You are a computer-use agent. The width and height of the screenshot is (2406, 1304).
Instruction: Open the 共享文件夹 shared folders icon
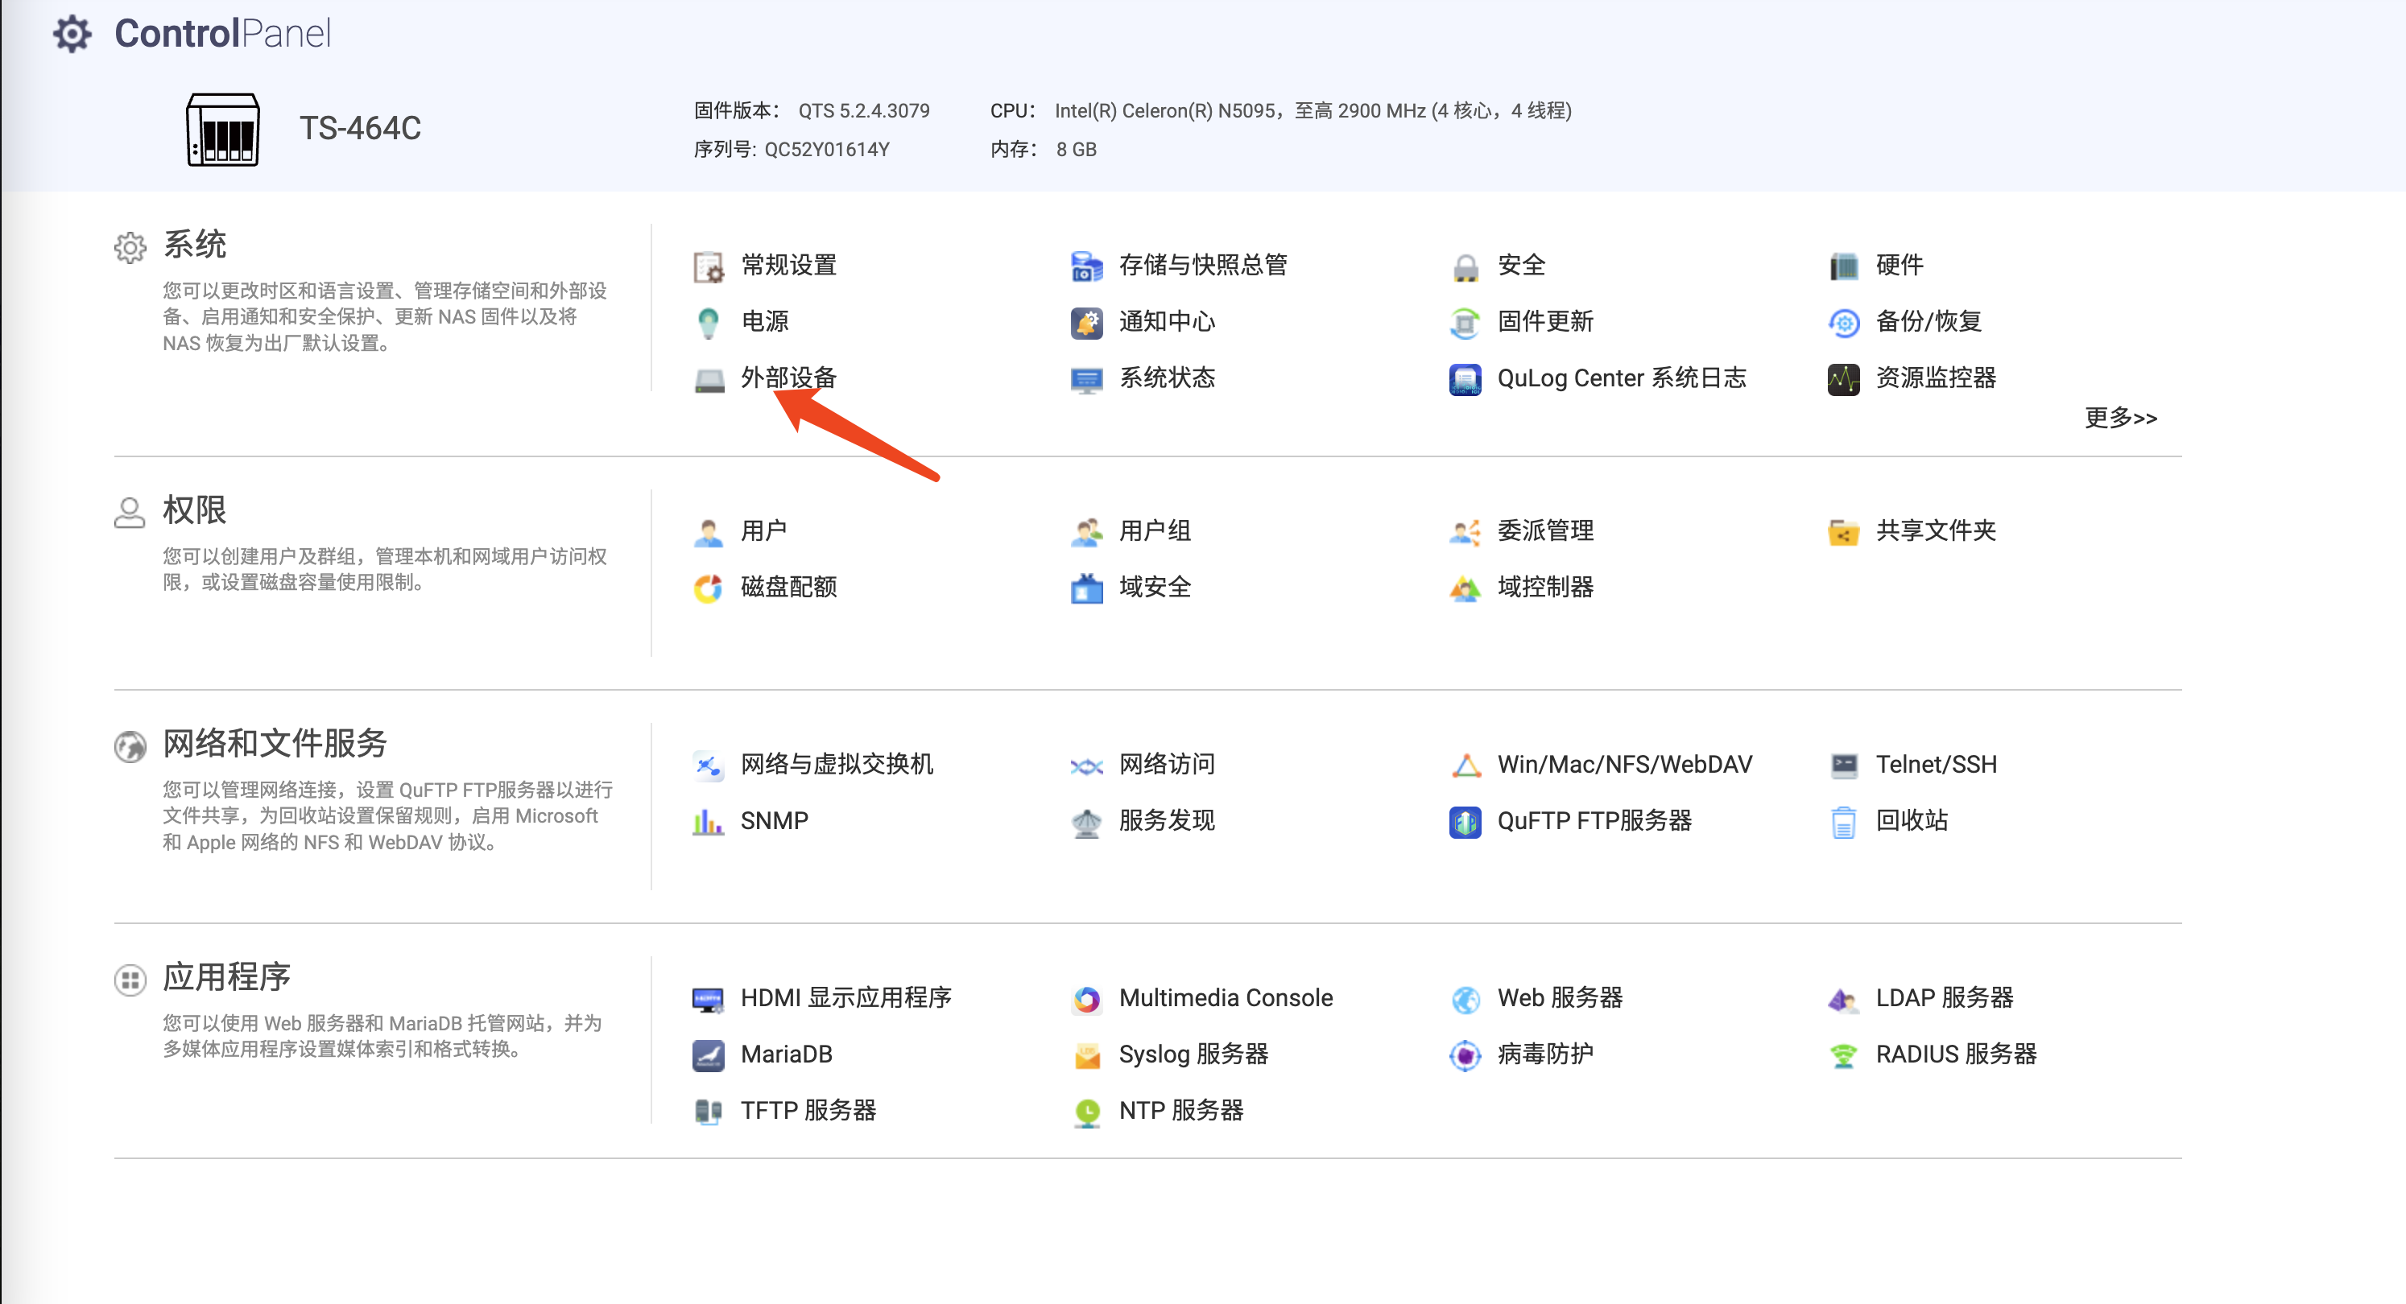1843,532
